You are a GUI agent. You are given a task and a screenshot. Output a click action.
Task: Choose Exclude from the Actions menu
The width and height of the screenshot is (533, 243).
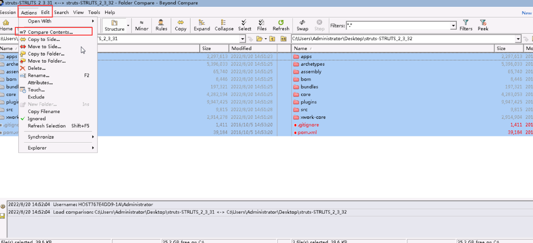[58, 97]
